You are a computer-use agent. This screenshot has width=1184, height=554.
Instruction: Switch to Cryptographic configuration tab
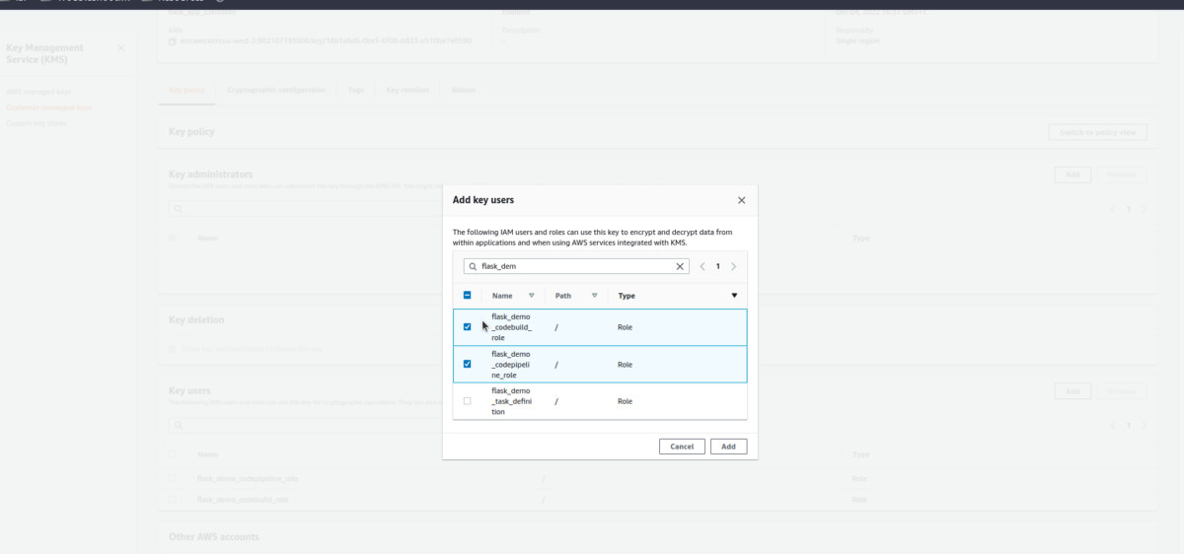pos(275,90)
